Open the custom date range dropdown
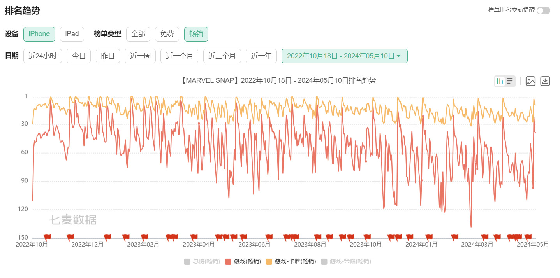This screenshot has height=278, width=560. (344, 56)
